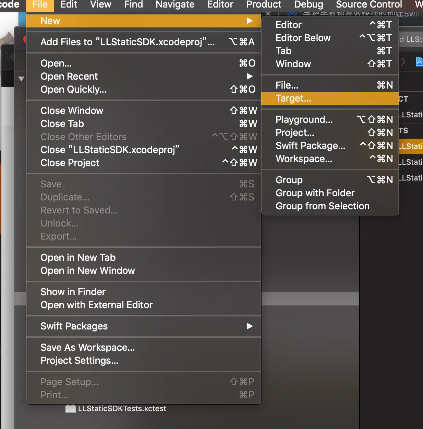
Task: Choose Close "LLStaticSDK.xcodeproj"
Action: [x=144, y=150]
